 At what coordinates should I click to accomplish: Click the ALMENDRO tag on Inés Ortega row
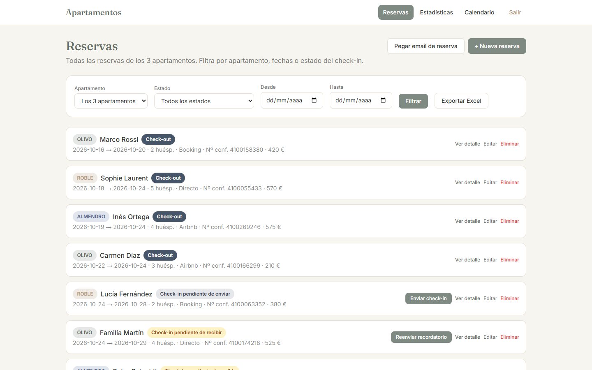click(x=91, y=217)
